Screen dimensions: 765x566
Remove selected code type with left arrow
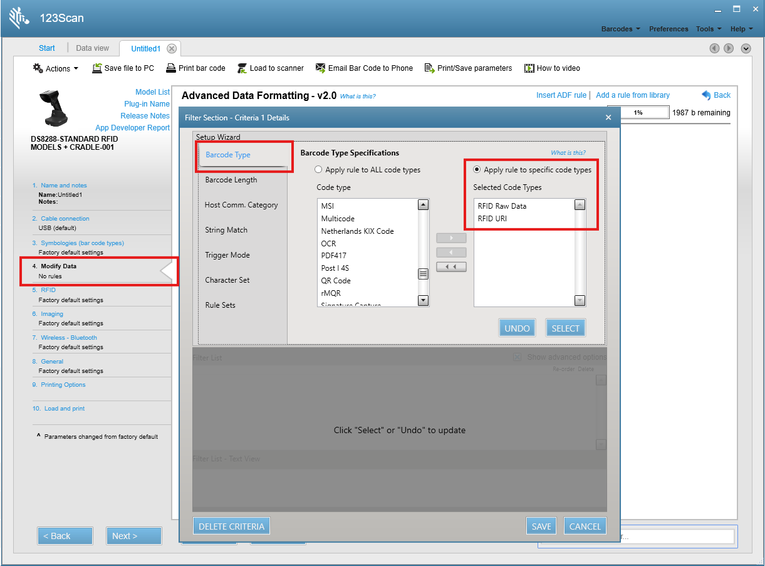coord(451,253)
